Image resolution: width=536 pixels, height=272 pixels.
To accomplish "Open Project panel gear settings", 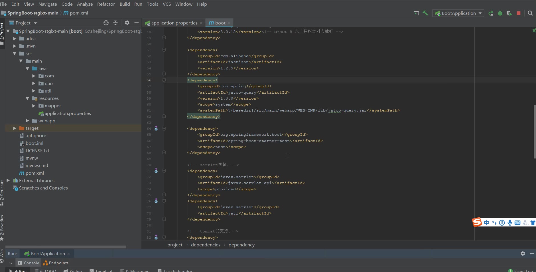I will click(127, 23).
